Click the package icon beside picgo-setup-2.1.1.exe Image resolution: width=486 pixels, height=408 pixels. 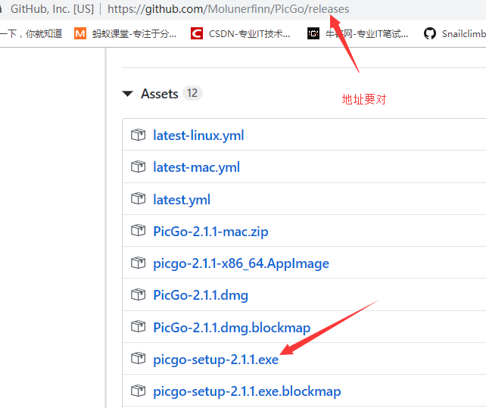point(138,359)
